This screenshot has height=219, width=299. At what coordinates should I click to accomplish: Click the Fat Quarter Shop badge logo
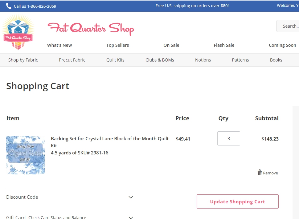18,32
